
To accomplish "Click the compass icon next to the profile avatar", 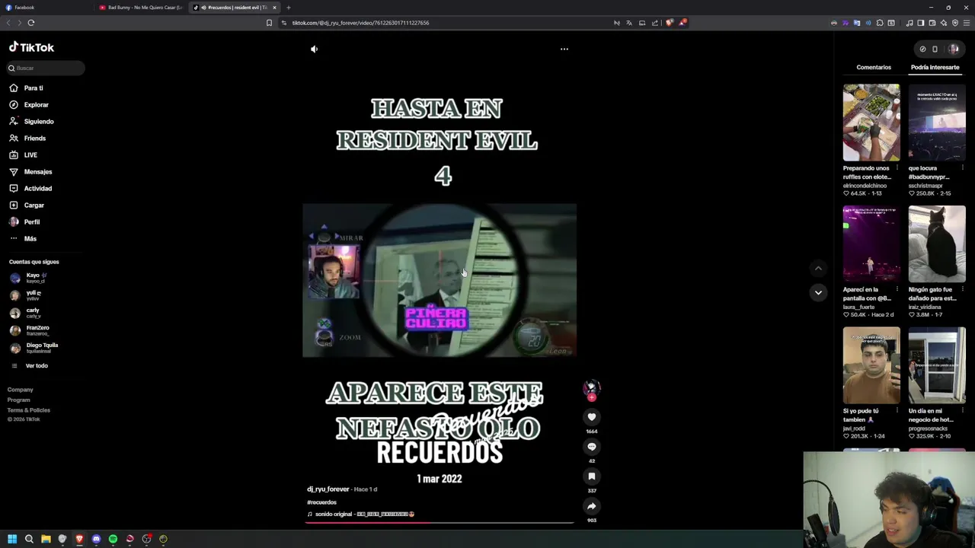I will click(x=922, y=49).
